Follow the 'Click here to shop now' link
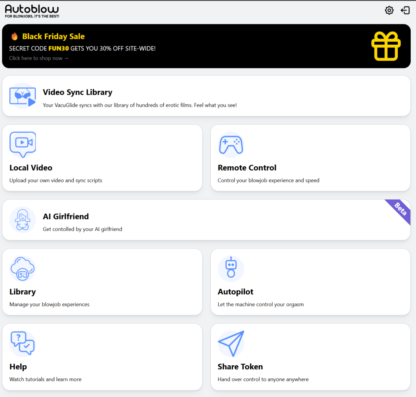 [39, 58]
